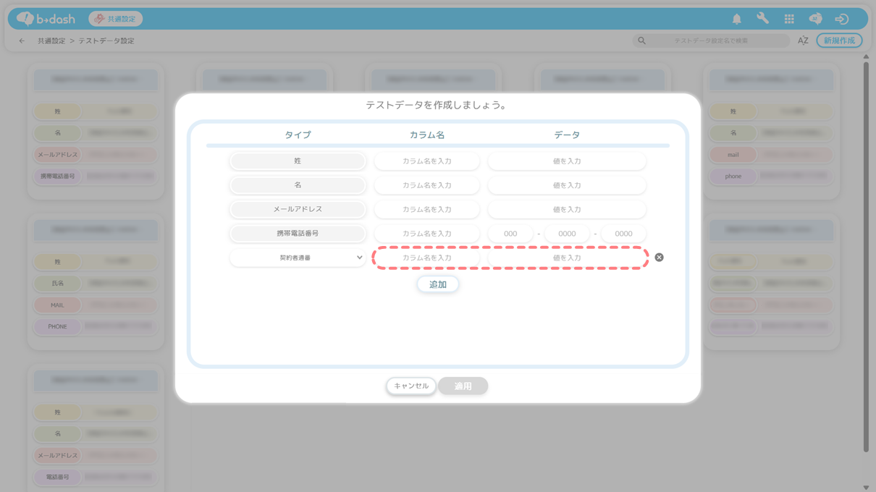Open the apps grid icon

pos(789,19)
